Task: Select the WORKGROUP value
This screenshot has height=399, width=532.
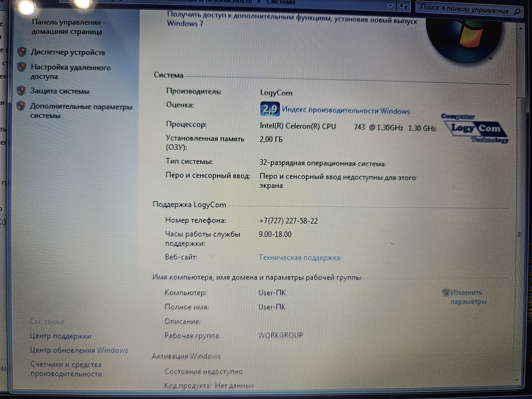Action: pos(281,335)
